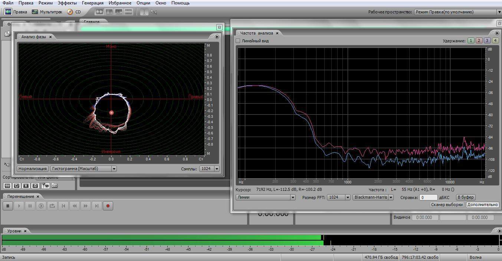The height and width of the screenshot is (261, 502).
Task: Open the workspace Режим Правка dropdown
Action: pos(457,12)
